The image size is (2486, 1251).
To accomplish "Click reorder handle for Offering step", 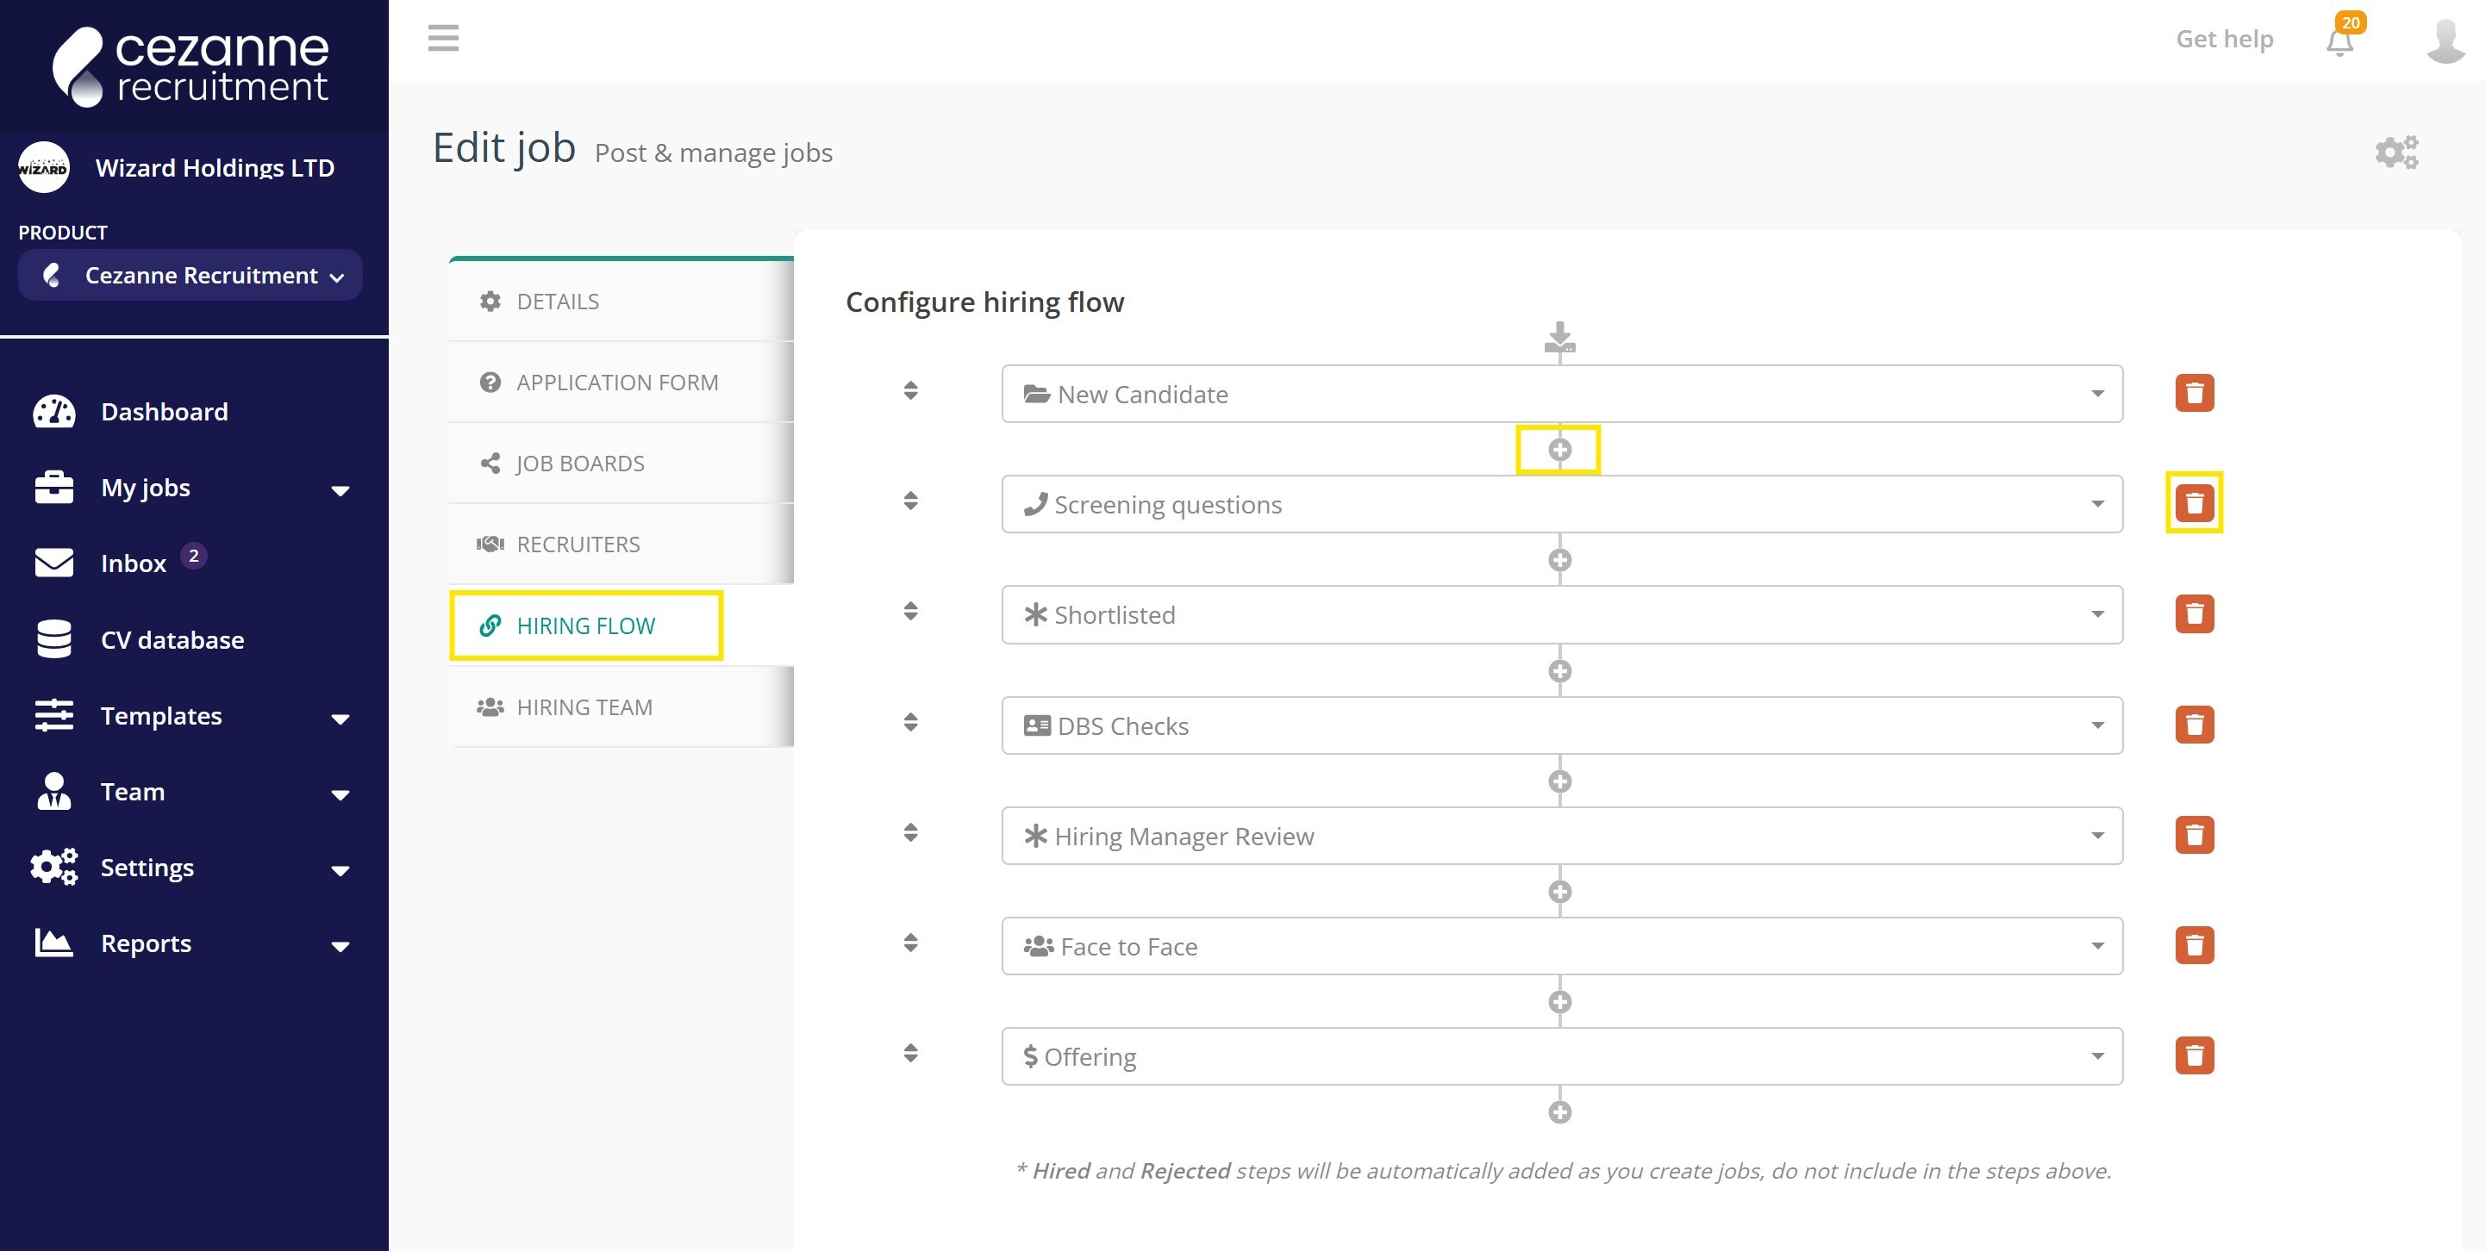I will [x=910, y=1052].
